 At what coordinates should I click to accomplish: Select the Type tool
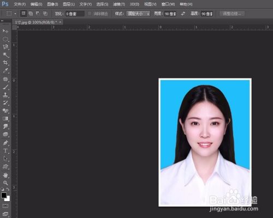(x=5, y=151)
